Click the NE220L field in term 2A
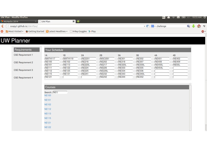 coord(89,65)
